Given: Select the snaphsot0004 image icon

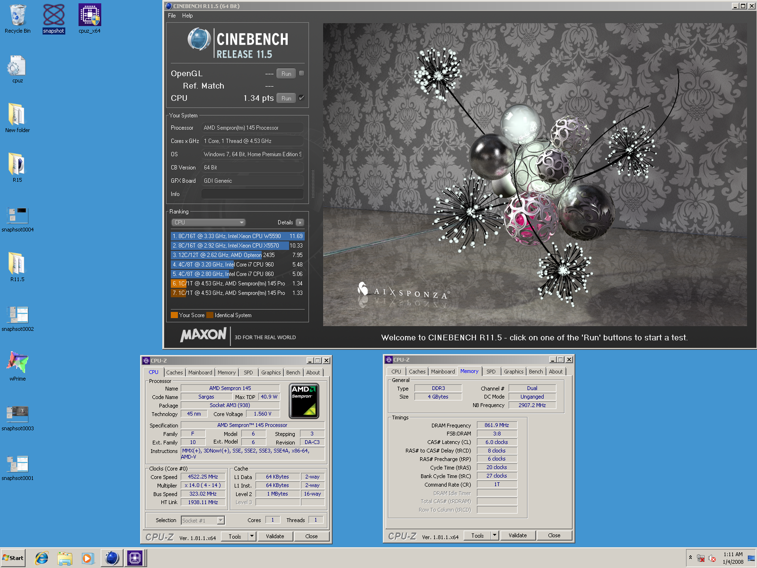Looking at the screenshot, I should pos(18,220).
